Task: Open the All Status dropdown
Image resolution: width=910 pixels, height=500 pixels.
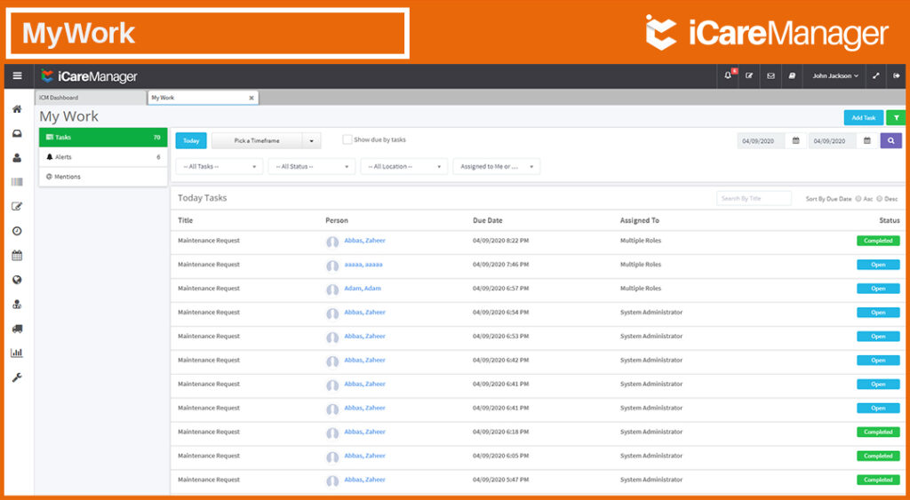Action: 312,166
